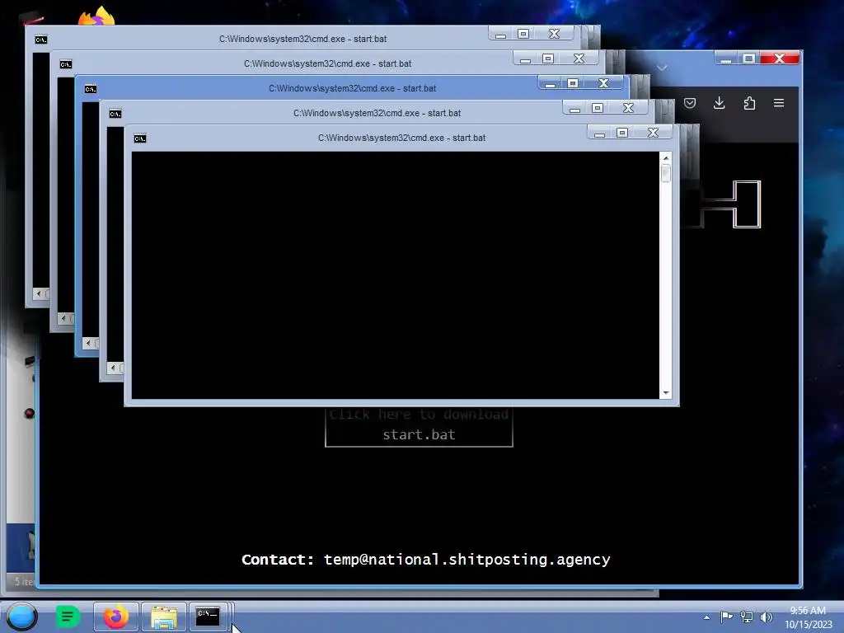This screenshot has height=633, width=844.
Task: Close the front cmd.exe window
Action: 653,133
